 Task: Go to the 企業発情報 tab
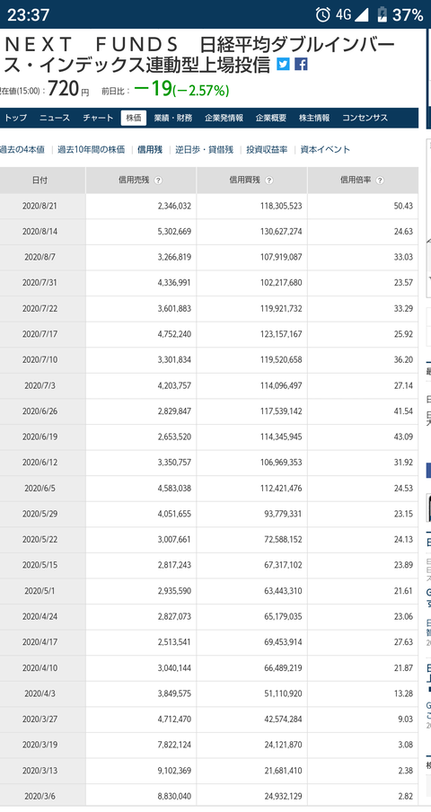[224, 118]
